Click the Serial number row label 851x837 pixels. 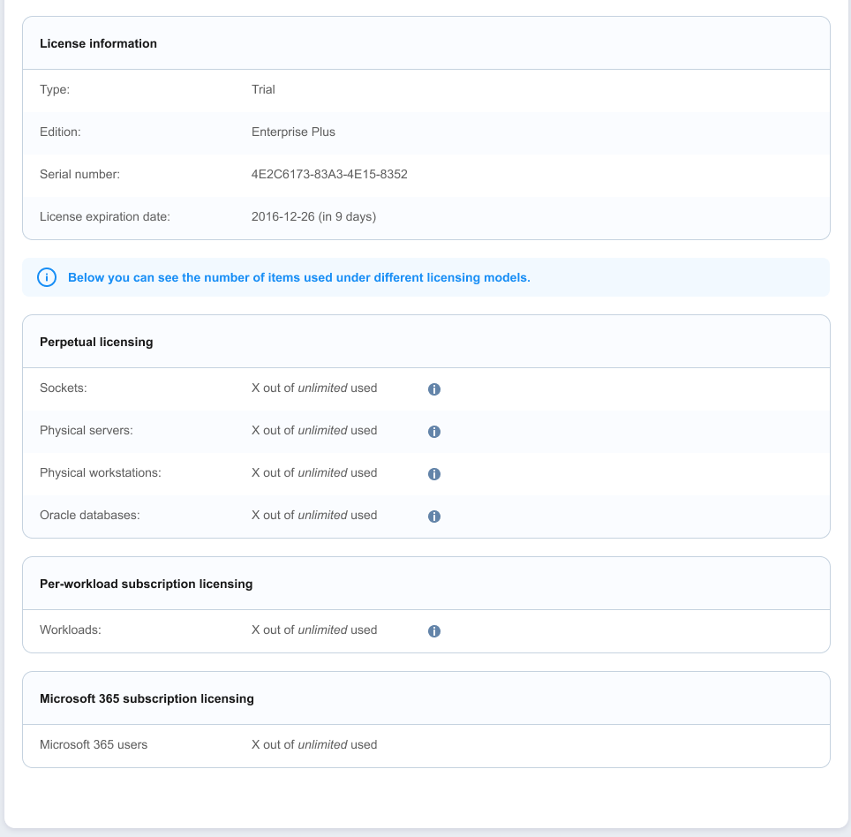[79, 174]
